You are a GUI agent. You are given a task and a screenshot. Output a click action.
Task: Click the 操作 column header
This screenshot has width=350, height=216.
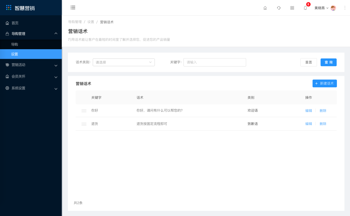tap(309, 98)
